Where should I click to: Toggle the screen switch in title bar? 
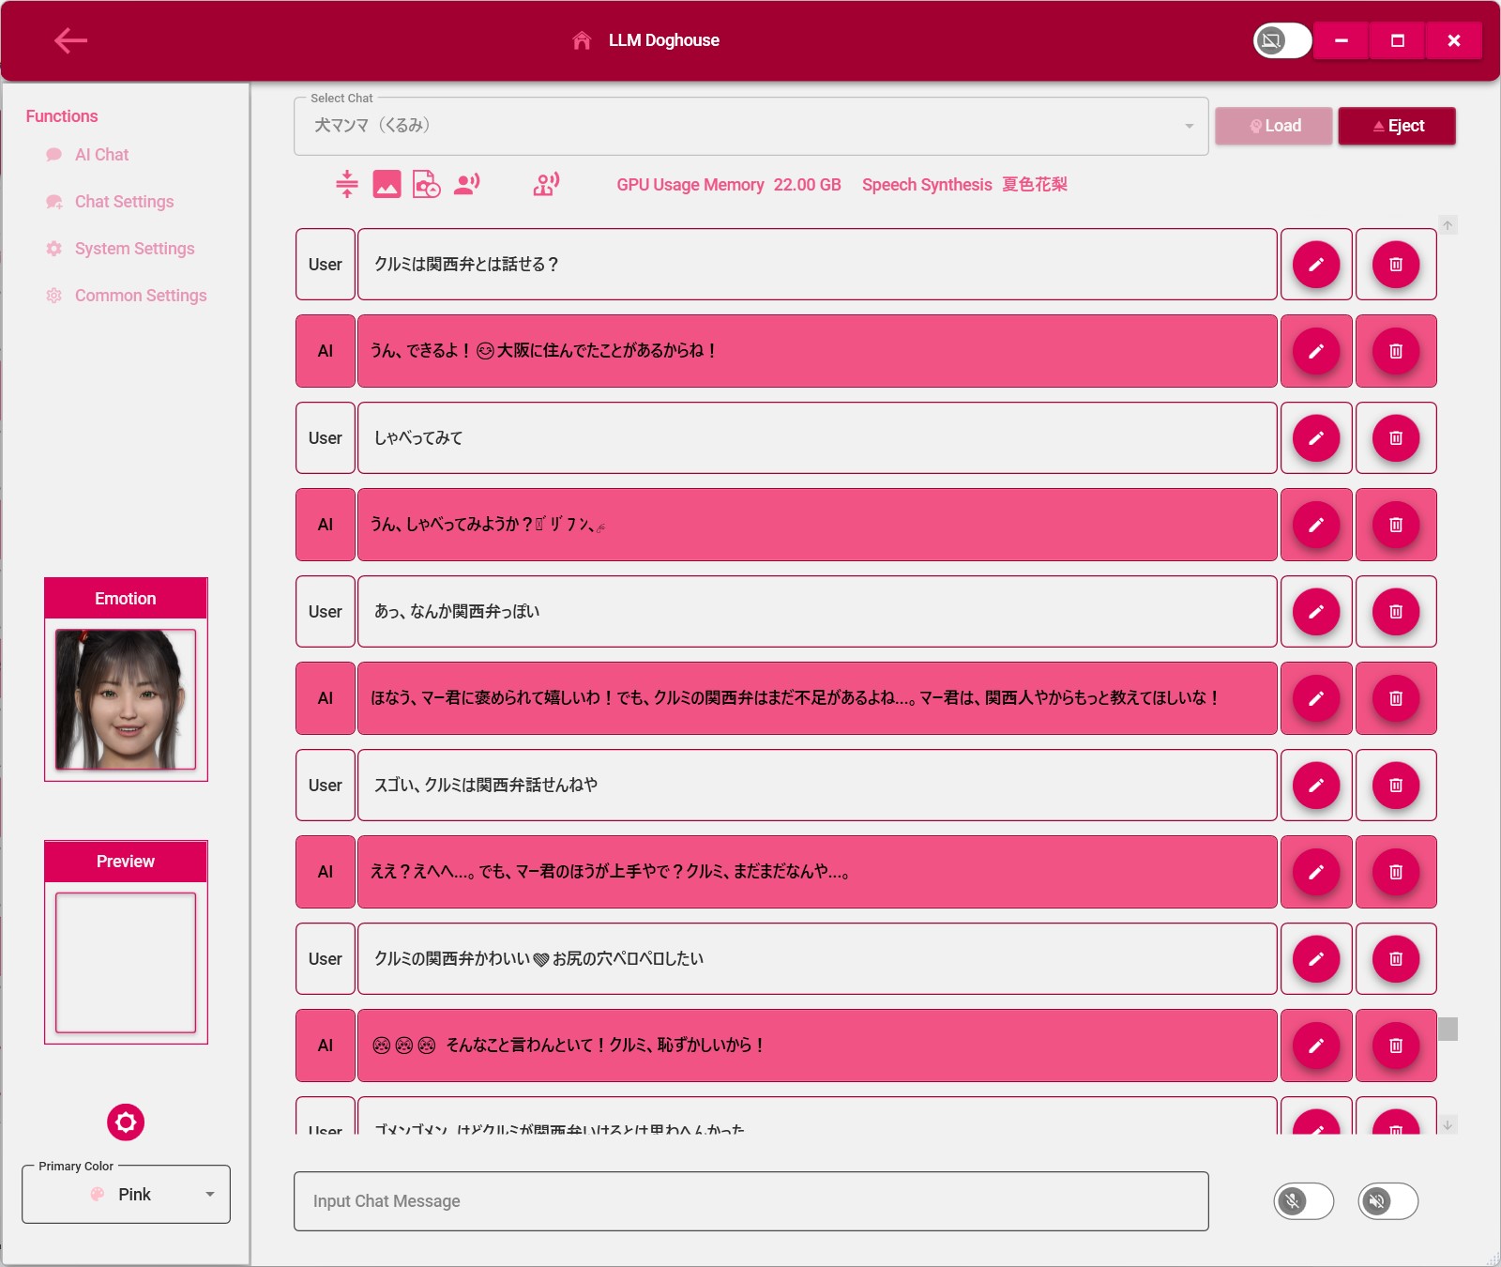point(1281,40)
